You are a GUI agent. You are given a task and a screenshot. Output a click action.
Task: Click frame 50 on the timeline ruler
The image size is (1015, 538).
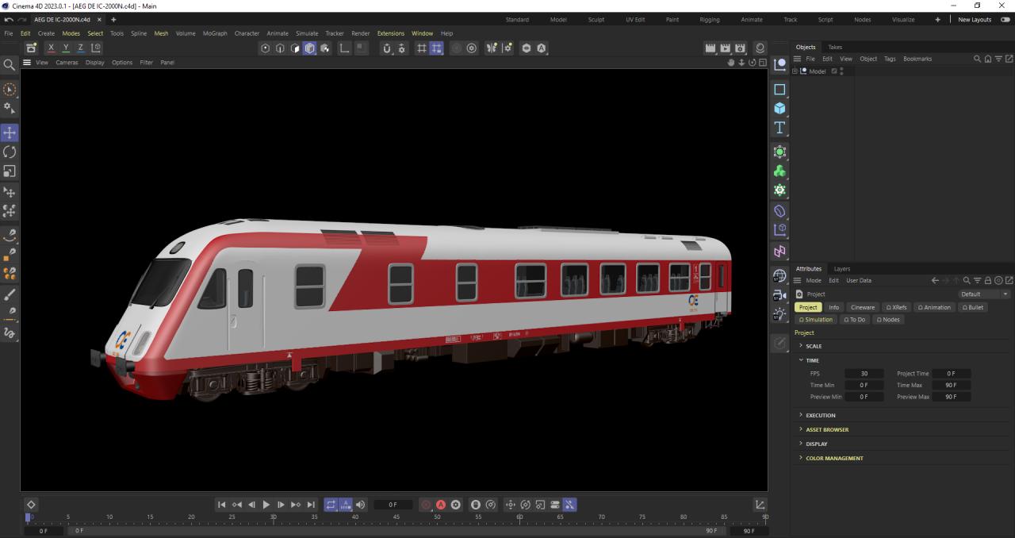[x=437, y=517]
